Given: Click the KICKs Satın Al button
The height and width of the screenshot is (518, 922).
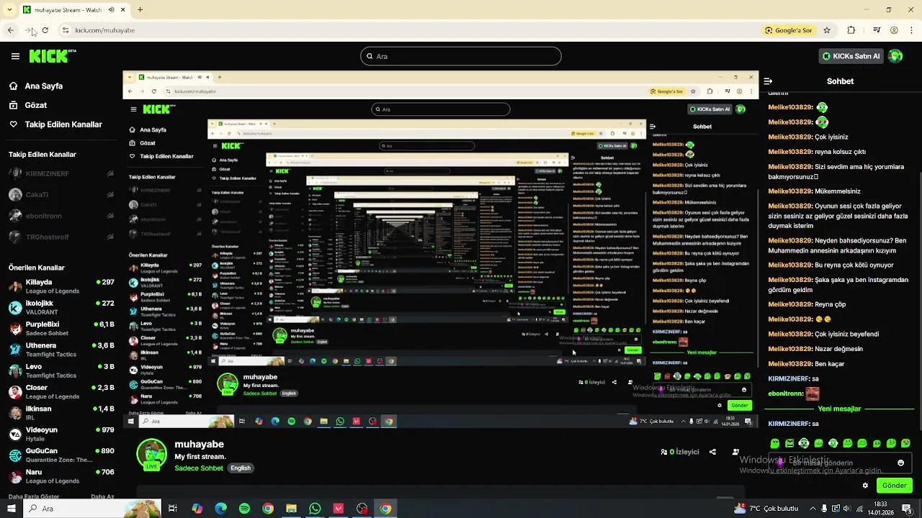Looking at the screenshot, I should coord(851,56).
